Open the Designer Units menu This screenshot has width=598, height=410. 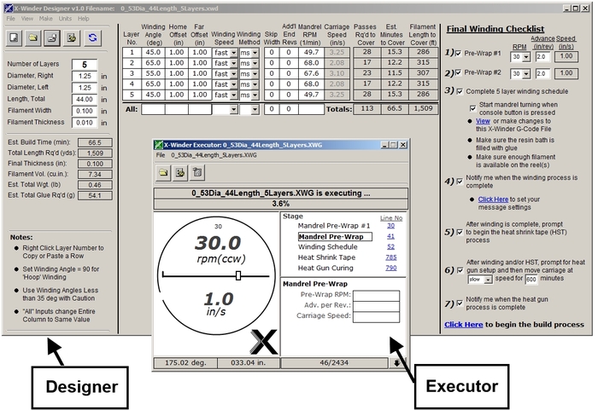click(x=65, y=19)
